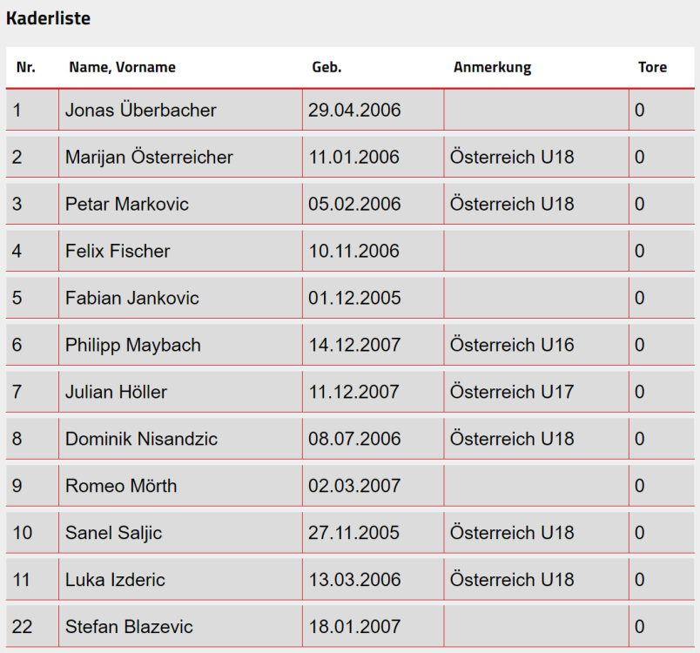Select Sanel Saljic's birth date 27.11.2005
Image resolution: width=700 pixels, height=653 pixels.
[x=354, y=534]
